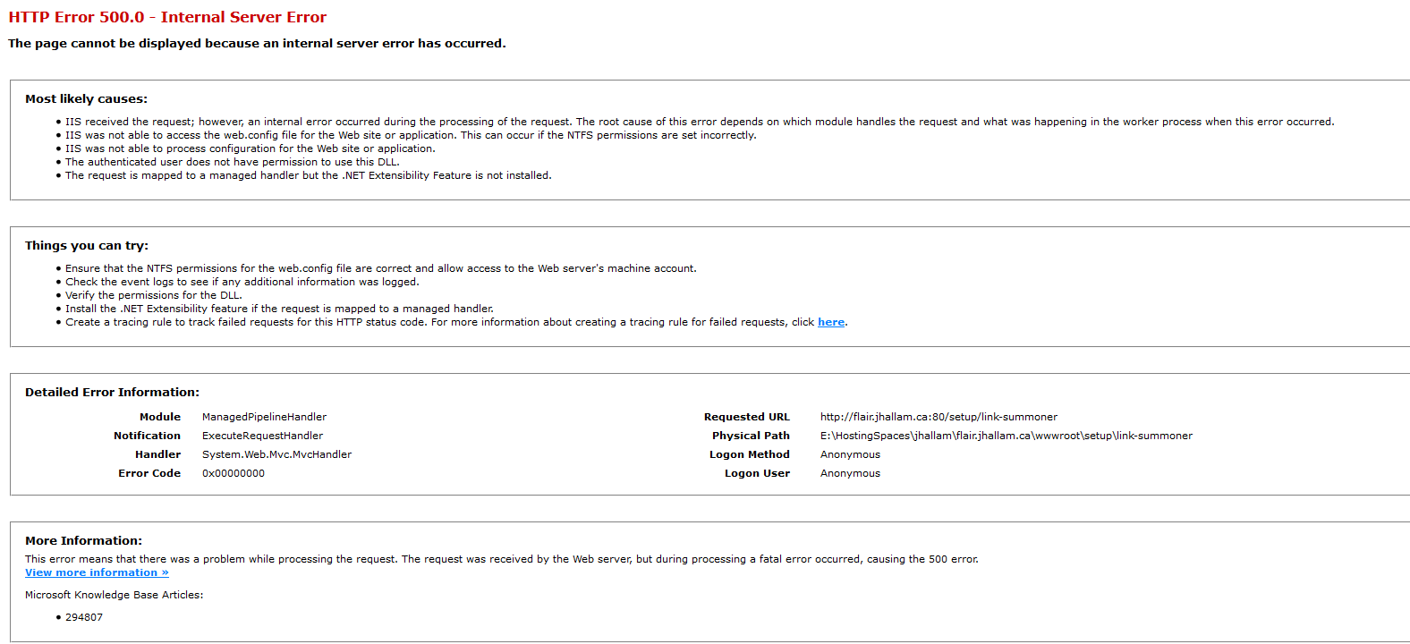Click the physical path E:\HostingSpaces value
1410x644 pixels.
(1006, 436)
